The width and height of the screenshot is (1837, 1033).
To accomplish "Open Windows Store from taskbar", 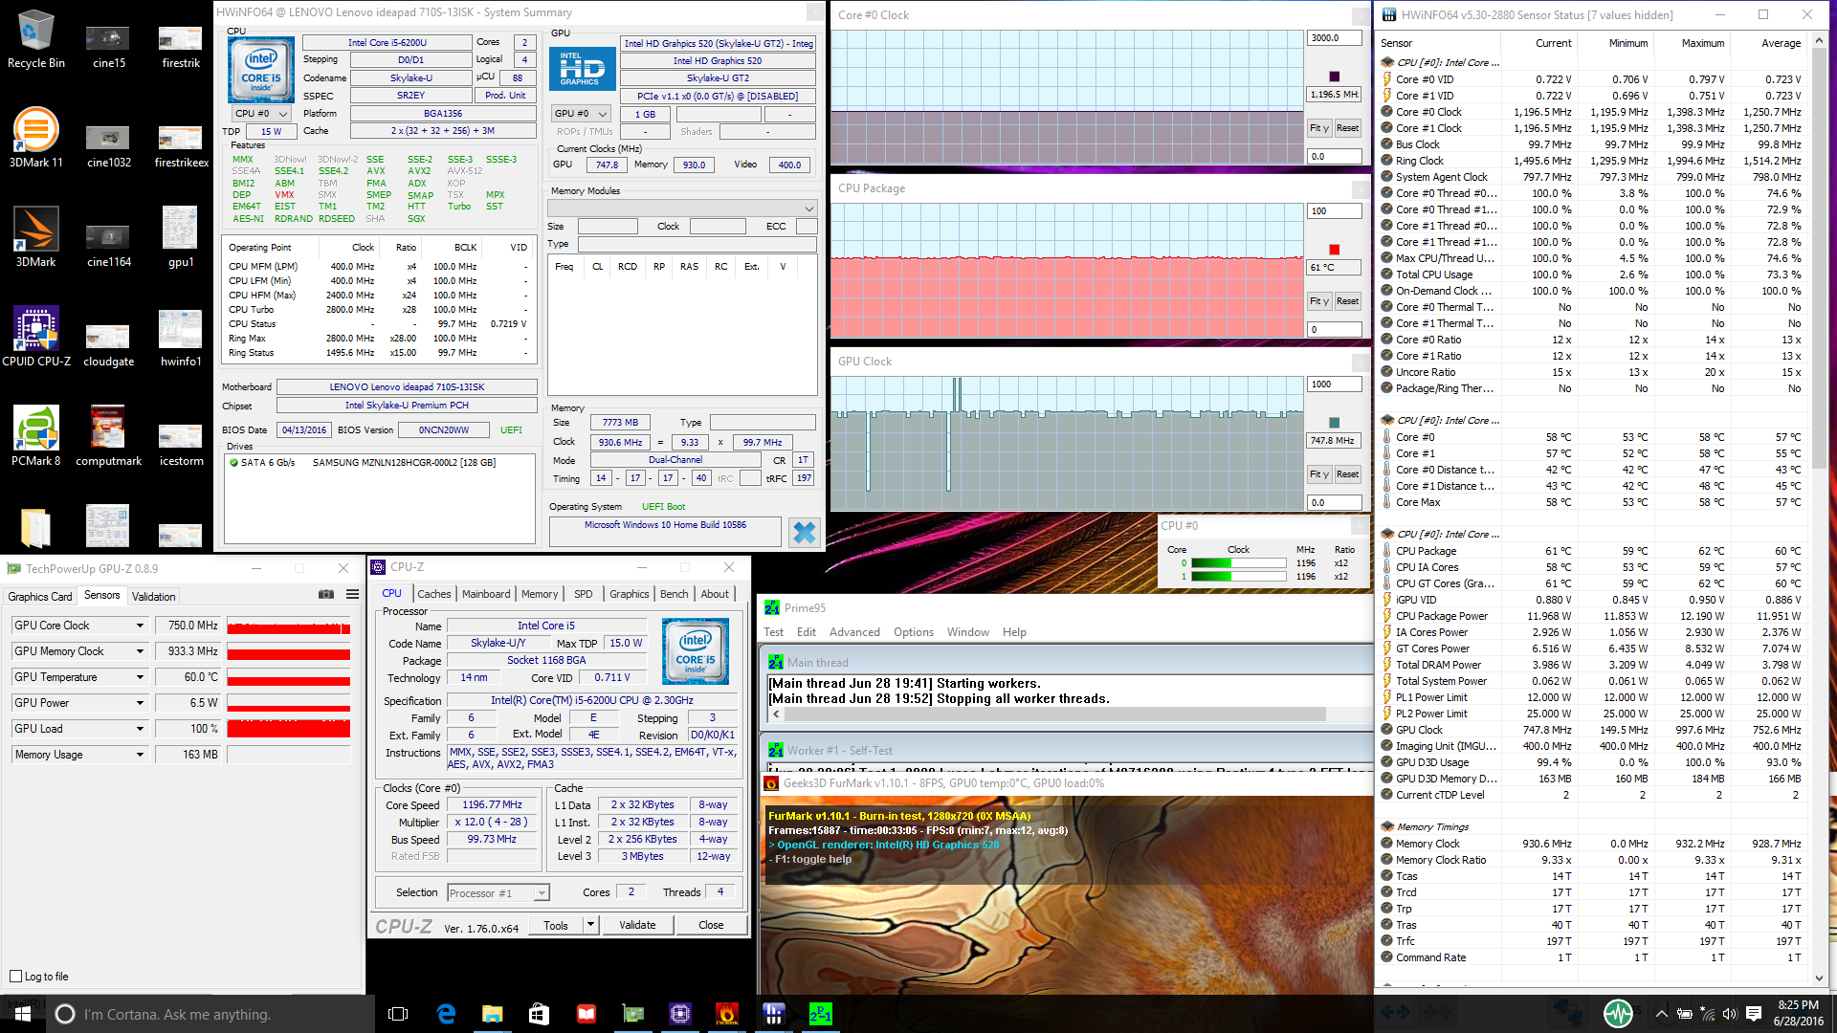I will [x=539, y=1014].
